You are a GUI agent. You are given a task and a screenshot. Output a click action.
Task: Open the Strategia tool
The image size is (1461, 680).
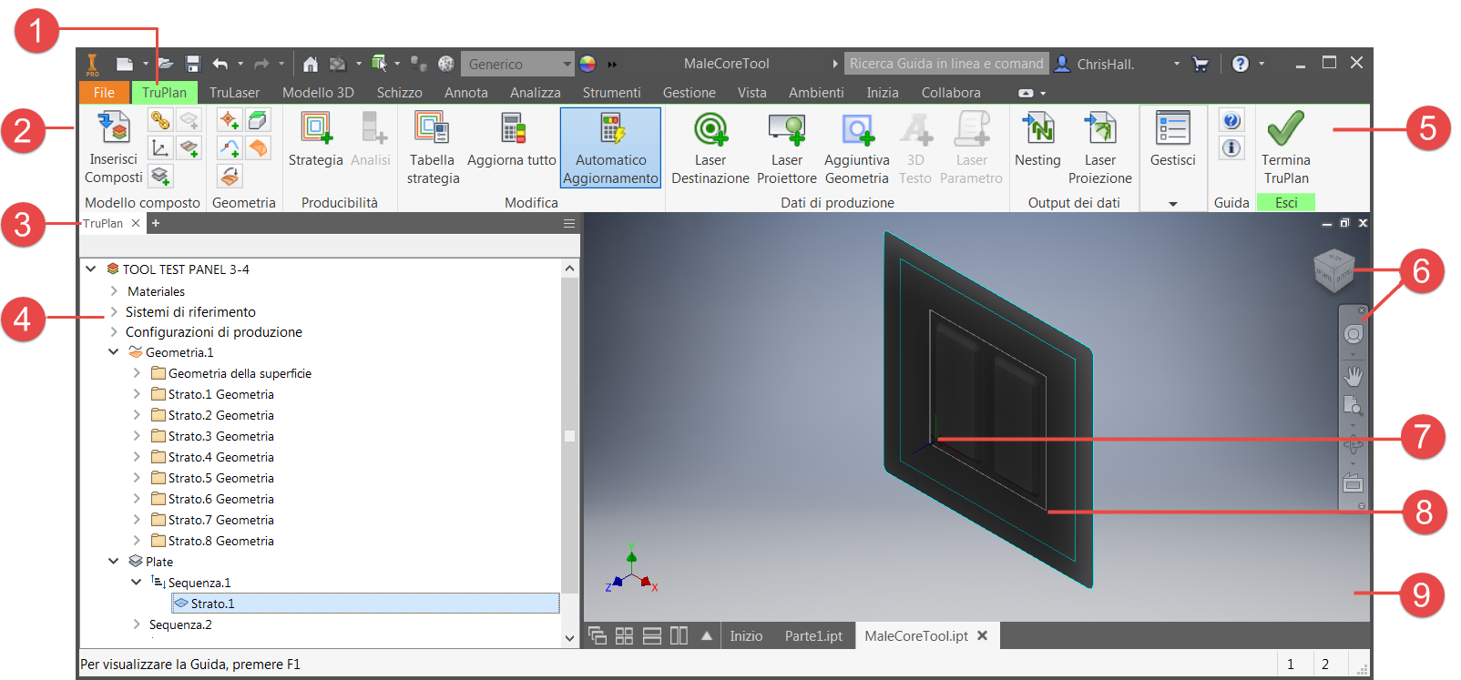point(316,127)
